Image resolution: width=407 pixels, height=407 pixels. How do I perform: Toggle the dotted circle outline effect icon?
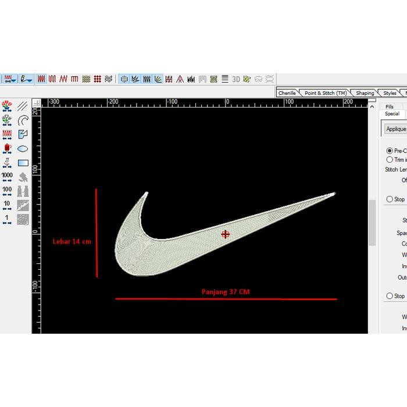point(124,79)
